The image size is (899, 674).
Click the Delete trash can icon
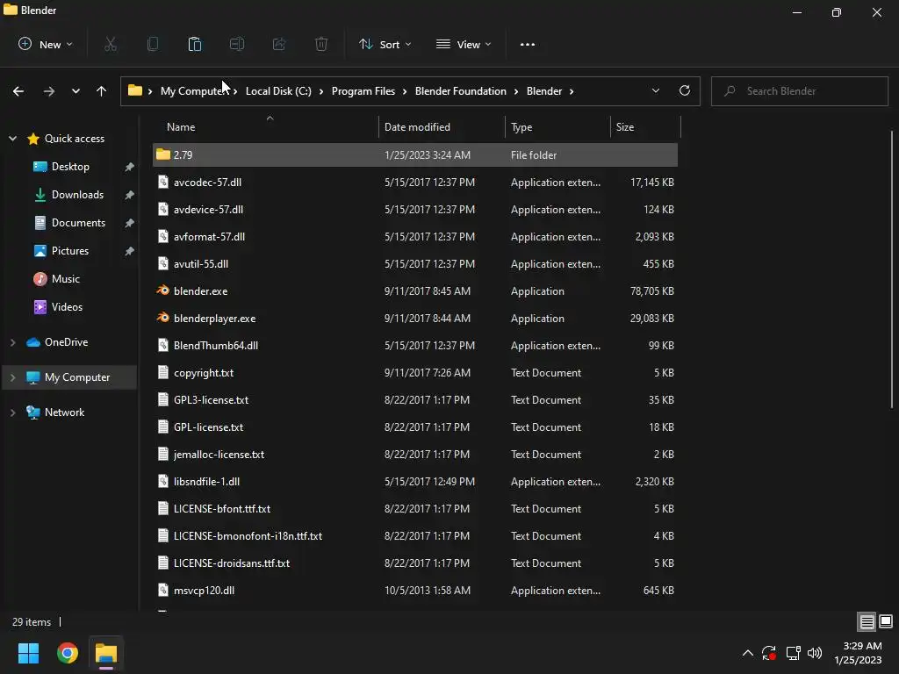coord(321,44)
